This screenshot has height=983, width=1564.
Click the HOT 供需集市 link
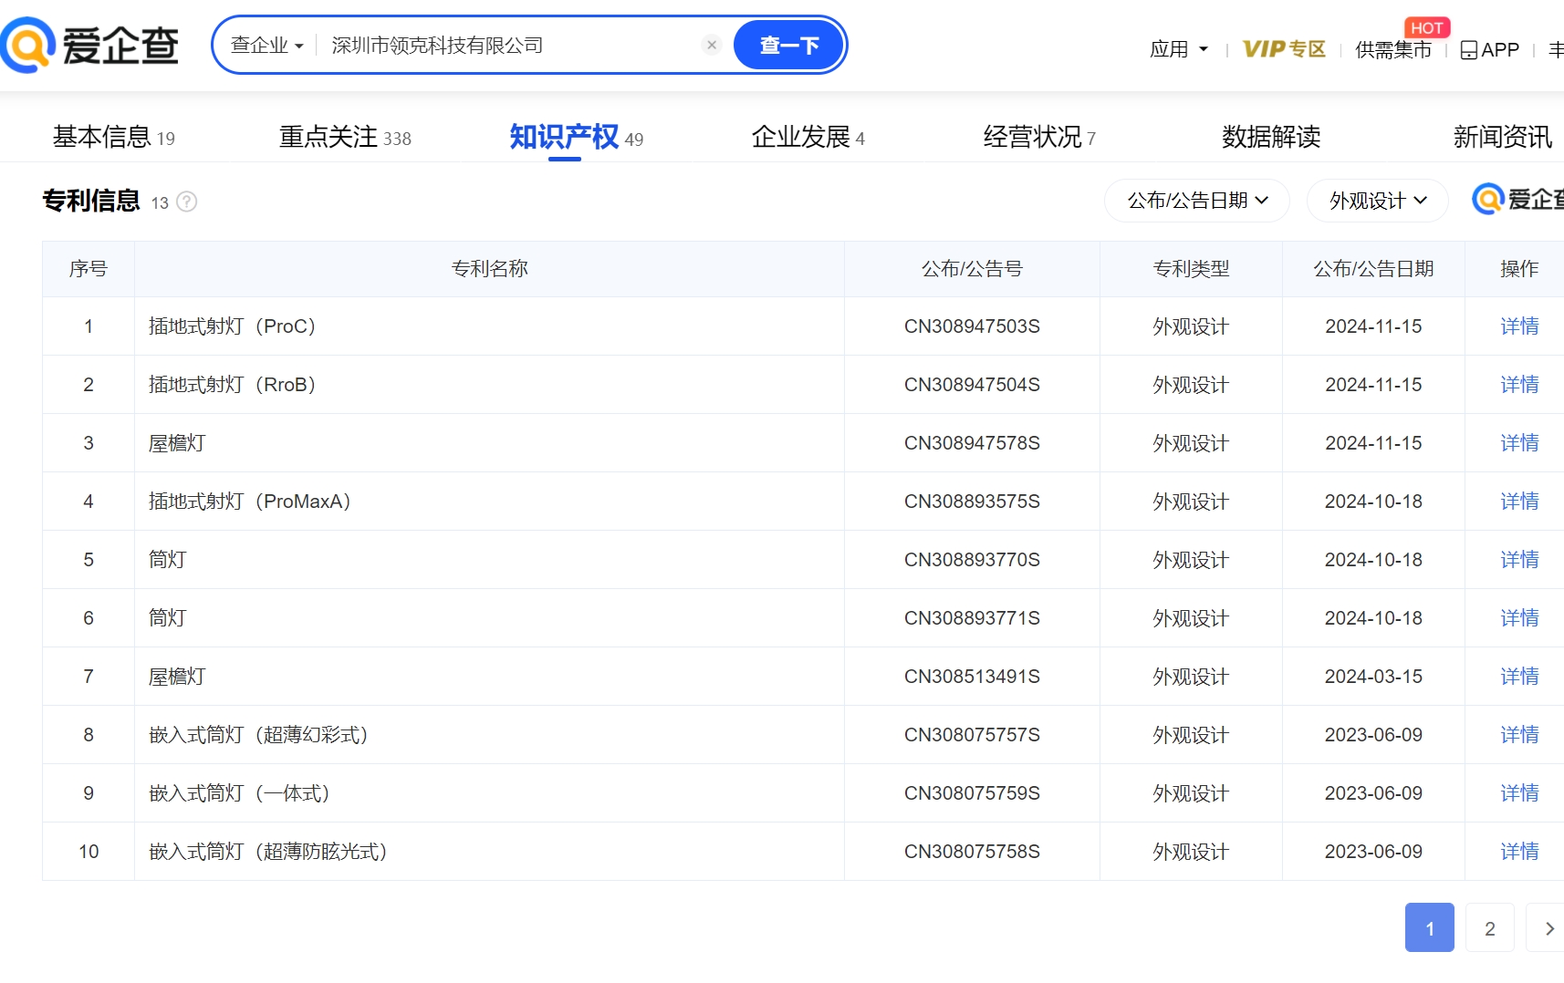pyautogui.click(x=1392, y=50)
